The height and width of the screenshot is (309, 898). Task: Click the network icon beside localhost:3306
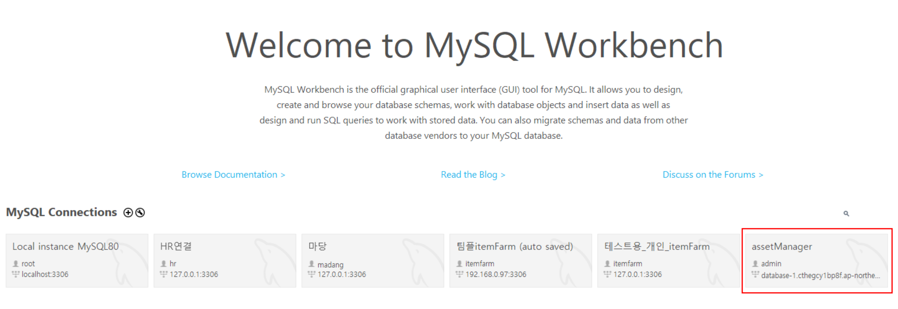point(16,274)
